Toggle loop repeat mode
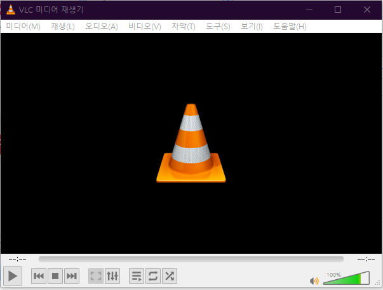The height and width of the screenshot is (290, 383). pyautogui.click(x=153, y=276)
